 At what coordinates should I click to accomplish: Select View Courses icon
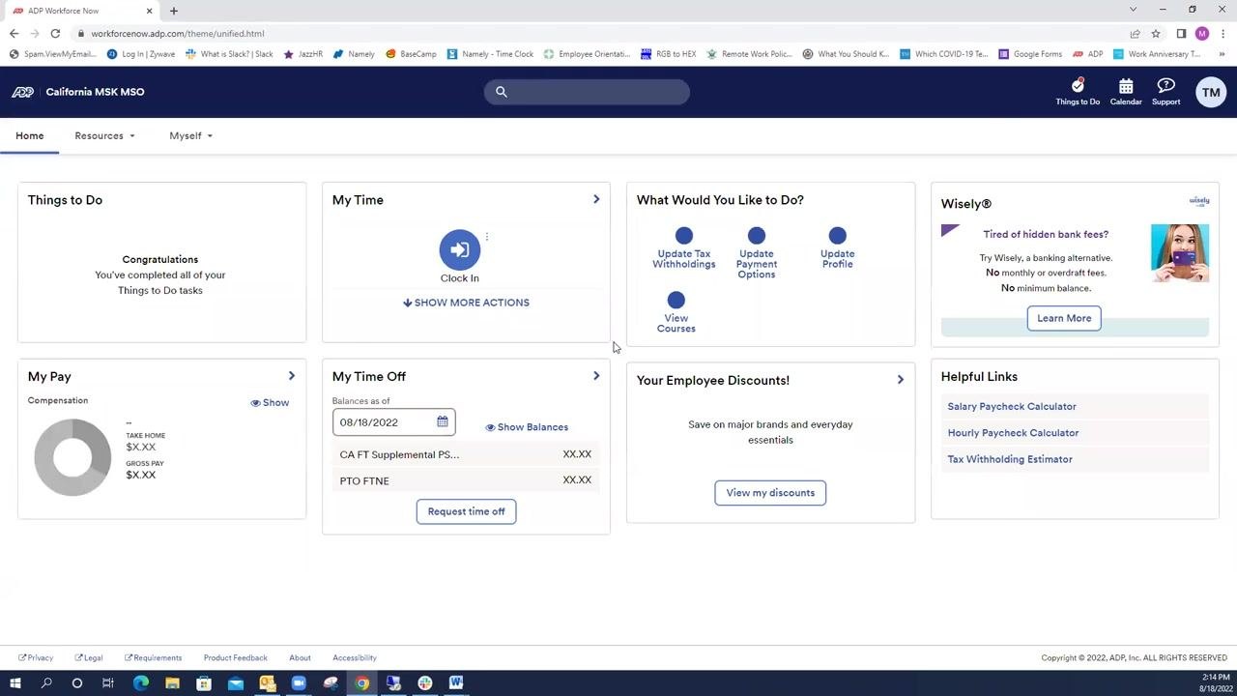pos(676,301)
